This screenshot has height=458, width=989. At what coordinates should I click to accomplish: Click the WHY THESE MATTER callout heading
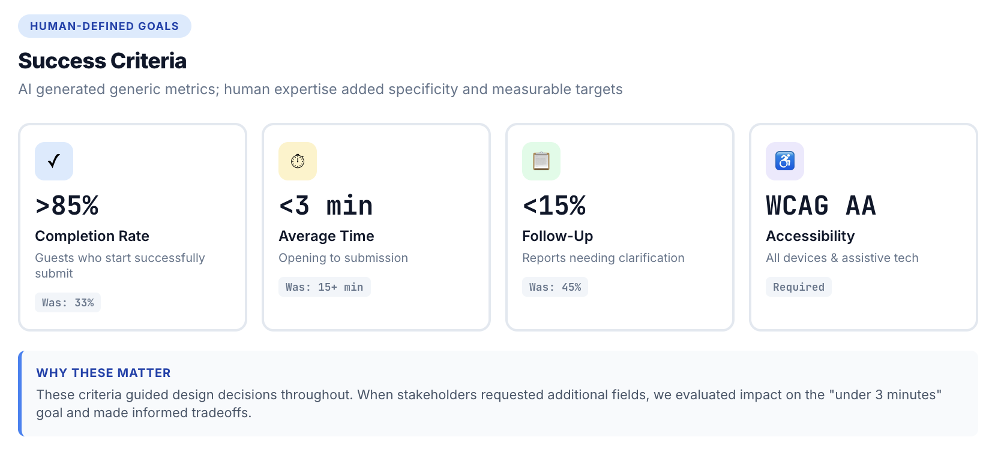click(x=103, y=373)
